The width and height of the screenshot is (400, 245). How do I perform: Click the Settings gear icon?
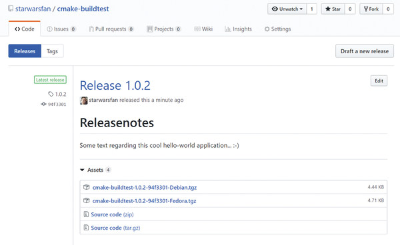tap(267, 29)
